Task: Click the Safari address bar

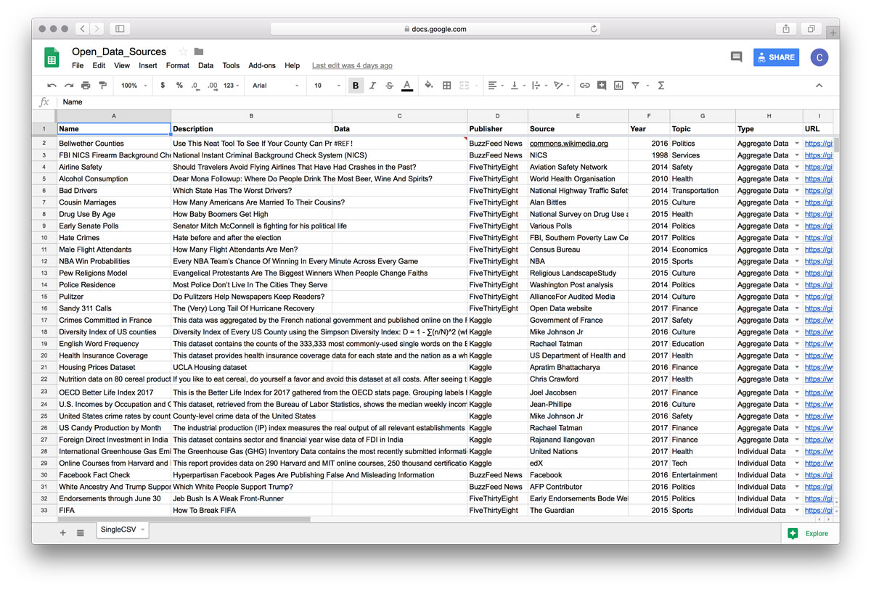Action: 435,29
